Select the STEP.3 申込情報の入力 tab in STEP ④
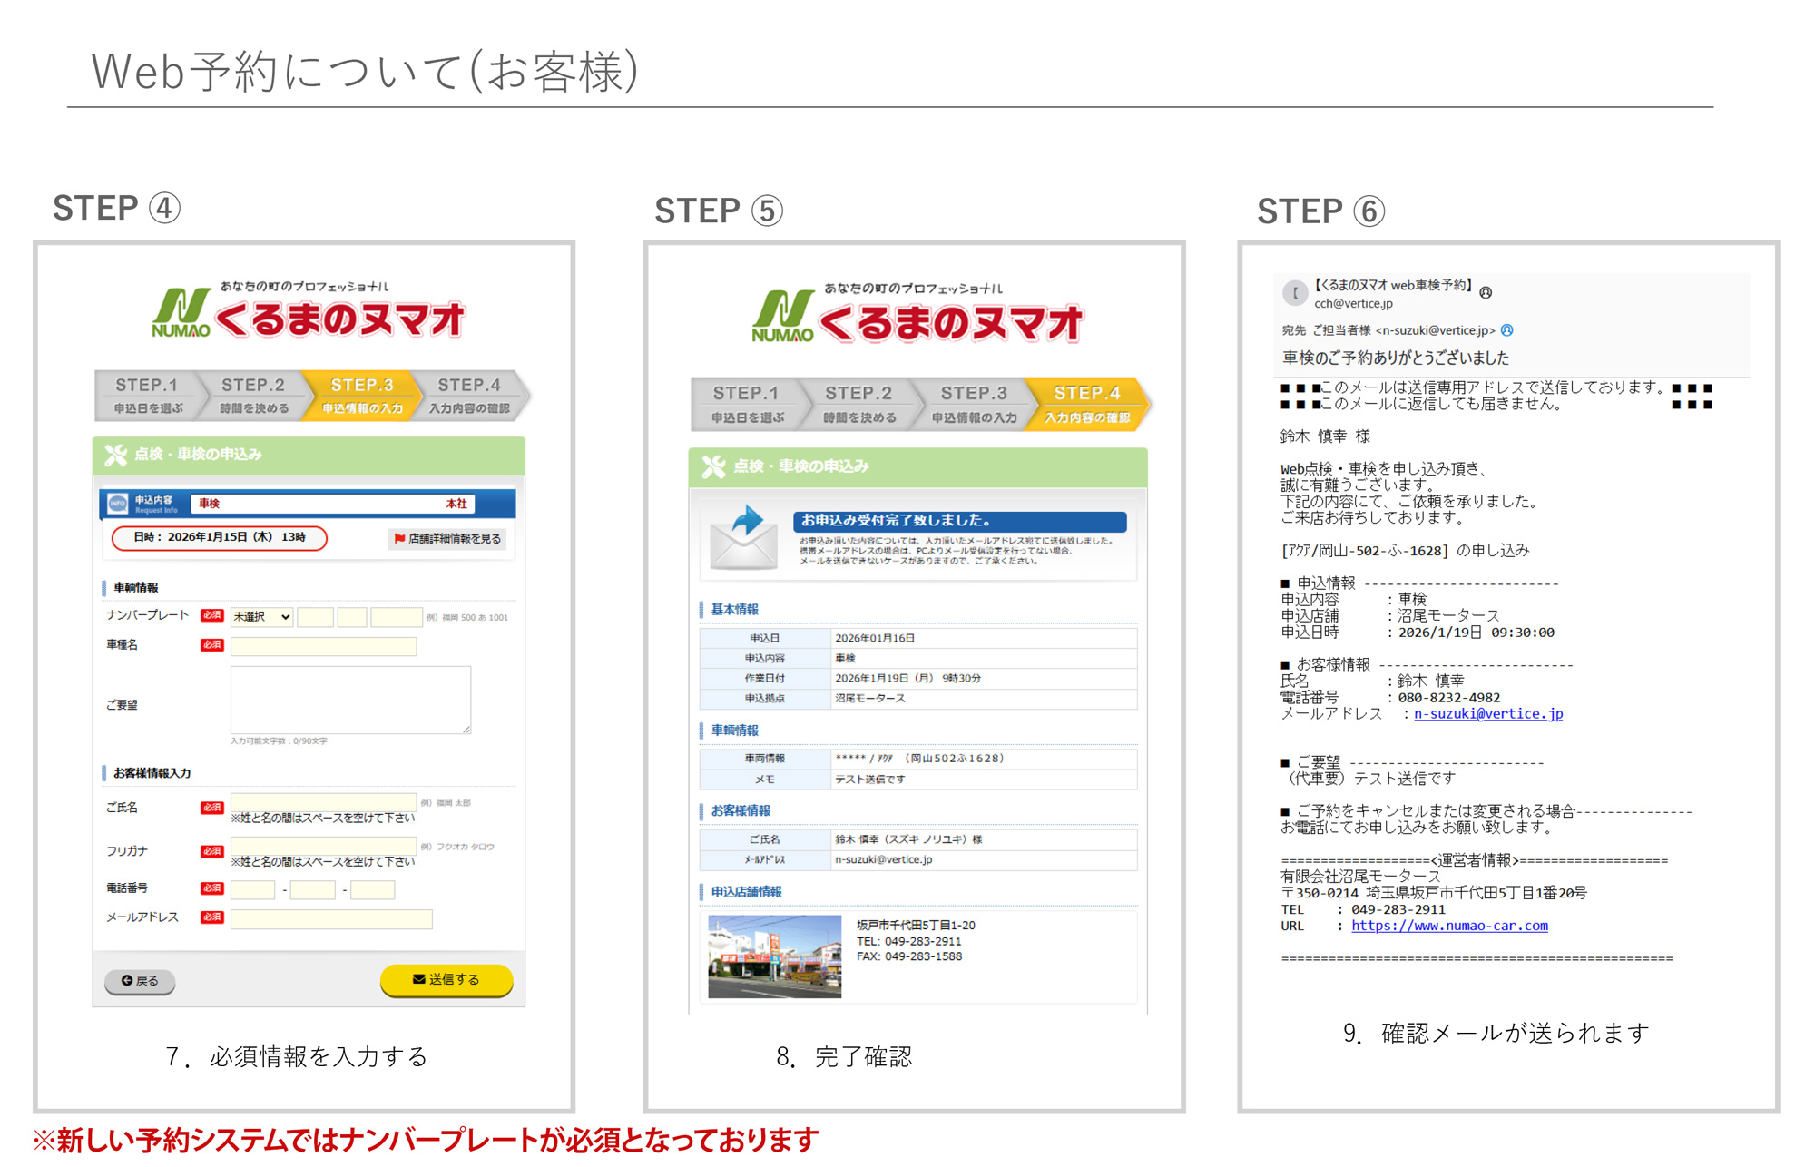 [x=362, y=396]
